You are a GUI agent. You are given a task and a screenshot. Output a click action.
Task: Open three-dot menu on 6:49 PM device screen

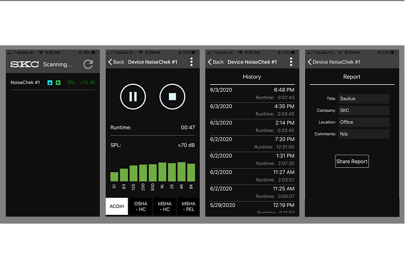tap(191, 62)
